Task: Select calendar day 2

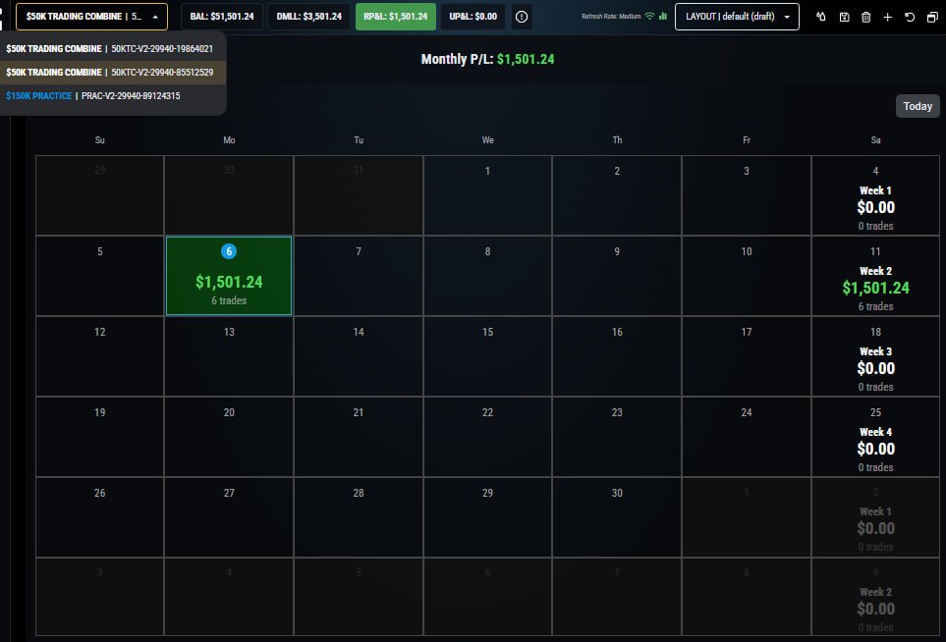Action: click(617, 195)
